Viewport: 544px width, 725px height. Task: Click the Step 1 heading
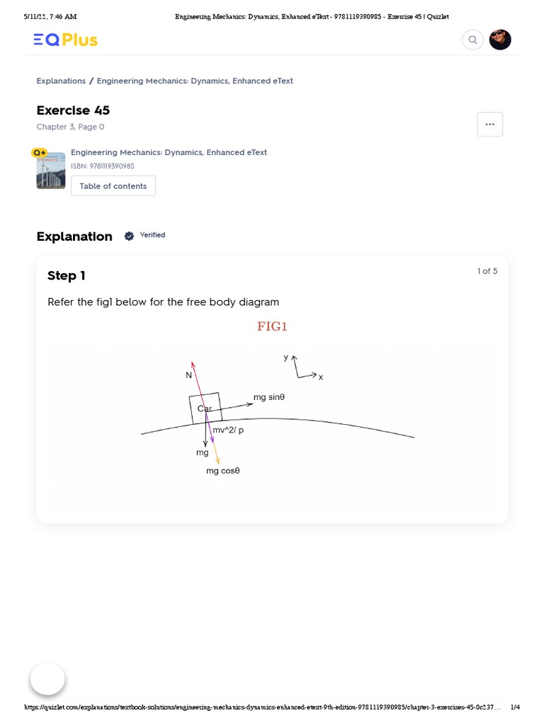click(x=67, y=275)
